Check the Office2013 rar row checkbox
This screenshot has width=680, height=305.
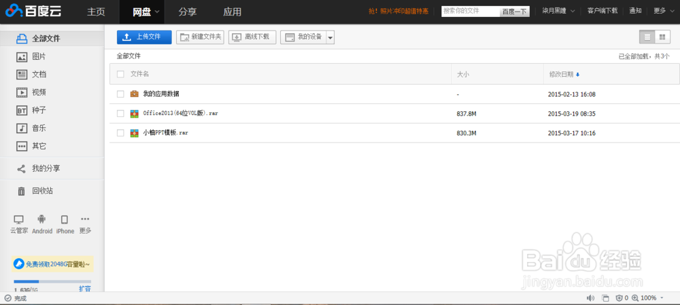tap(120, 113)
